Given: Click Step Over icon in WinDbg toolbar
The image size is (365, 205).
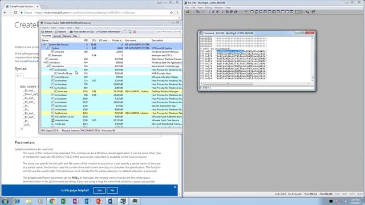Looking at the screenshot, I should (231, 12).
